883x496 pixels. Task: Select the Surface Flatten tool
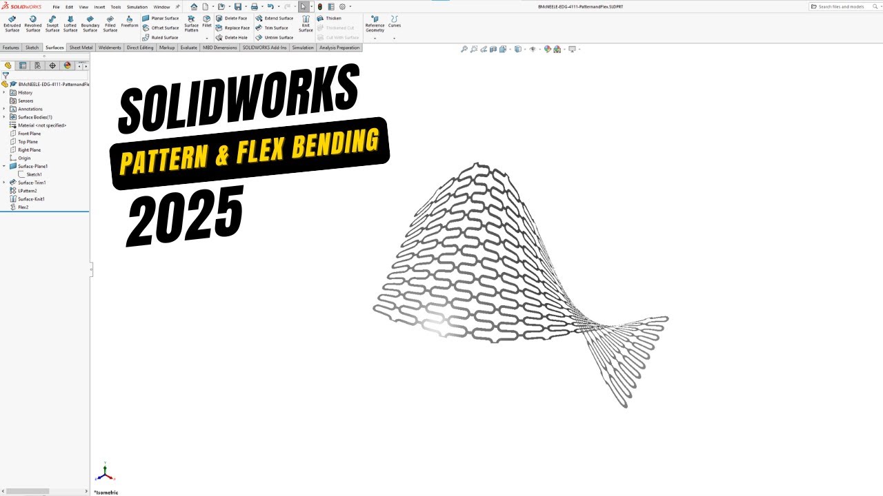191,23
